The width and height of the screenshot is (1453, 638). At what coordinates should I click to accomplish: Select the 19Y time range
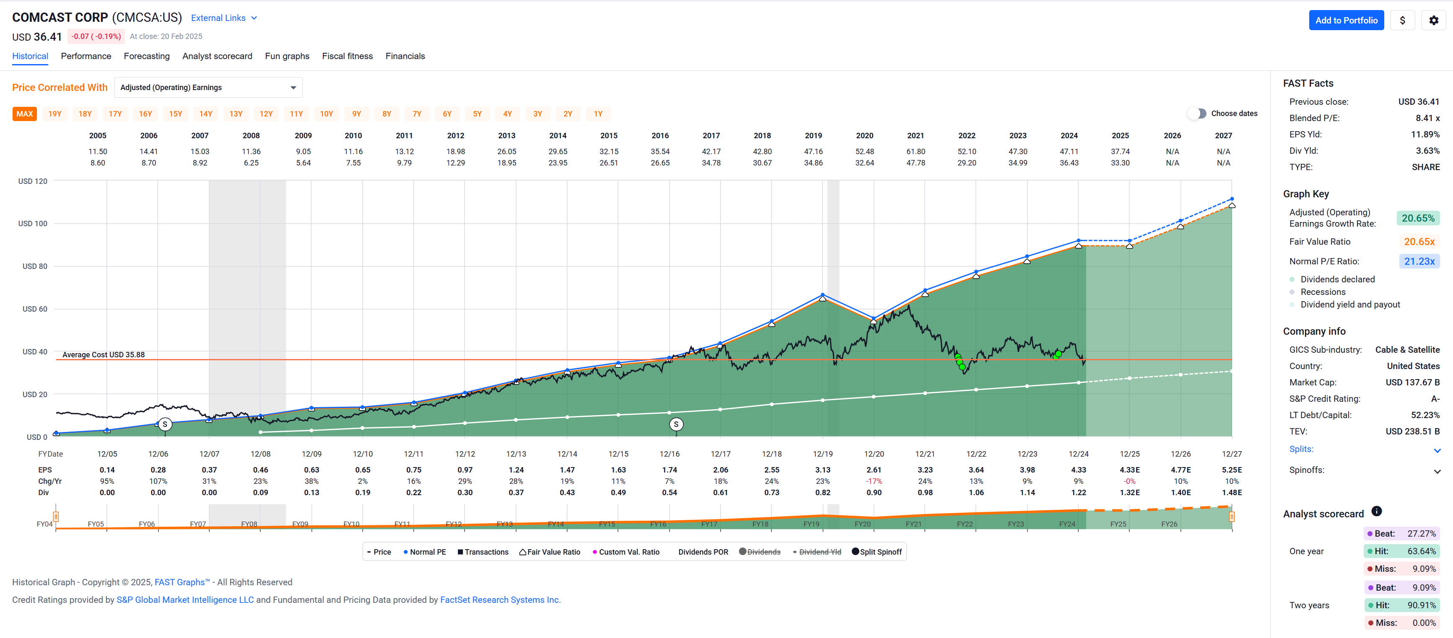point(55,114)
